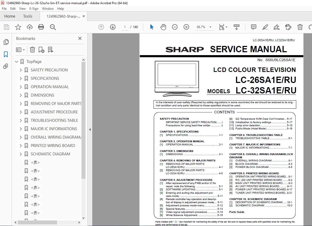The image size is (312, 226).
Task: Zoom out with the minus icon
Action: click(x=175, y=27)
